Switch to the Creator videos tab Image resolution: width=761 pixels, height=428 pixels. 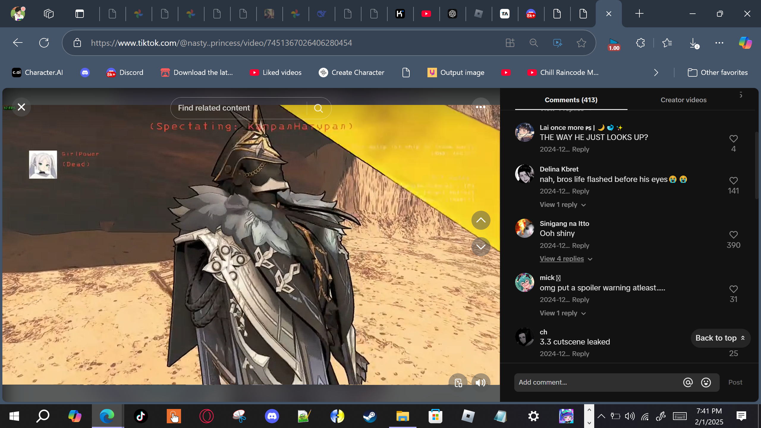coord(683,100)
